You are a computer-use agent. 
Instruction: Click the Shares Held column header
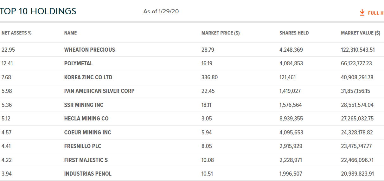click(x=294, y=33)
